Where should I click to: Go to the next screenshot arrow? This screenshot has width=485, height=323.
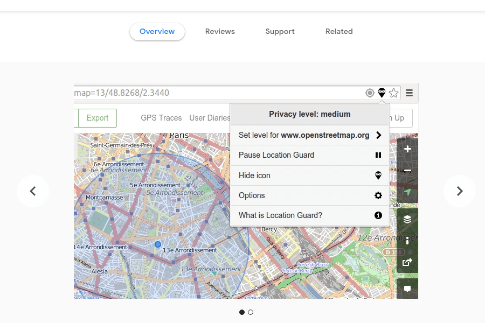(459, 191)
